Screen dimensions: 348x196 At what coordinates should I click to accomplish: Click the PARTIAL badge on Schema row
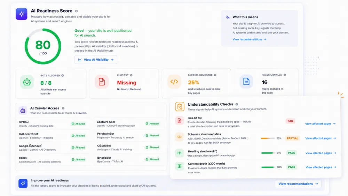tap(292, 138)
